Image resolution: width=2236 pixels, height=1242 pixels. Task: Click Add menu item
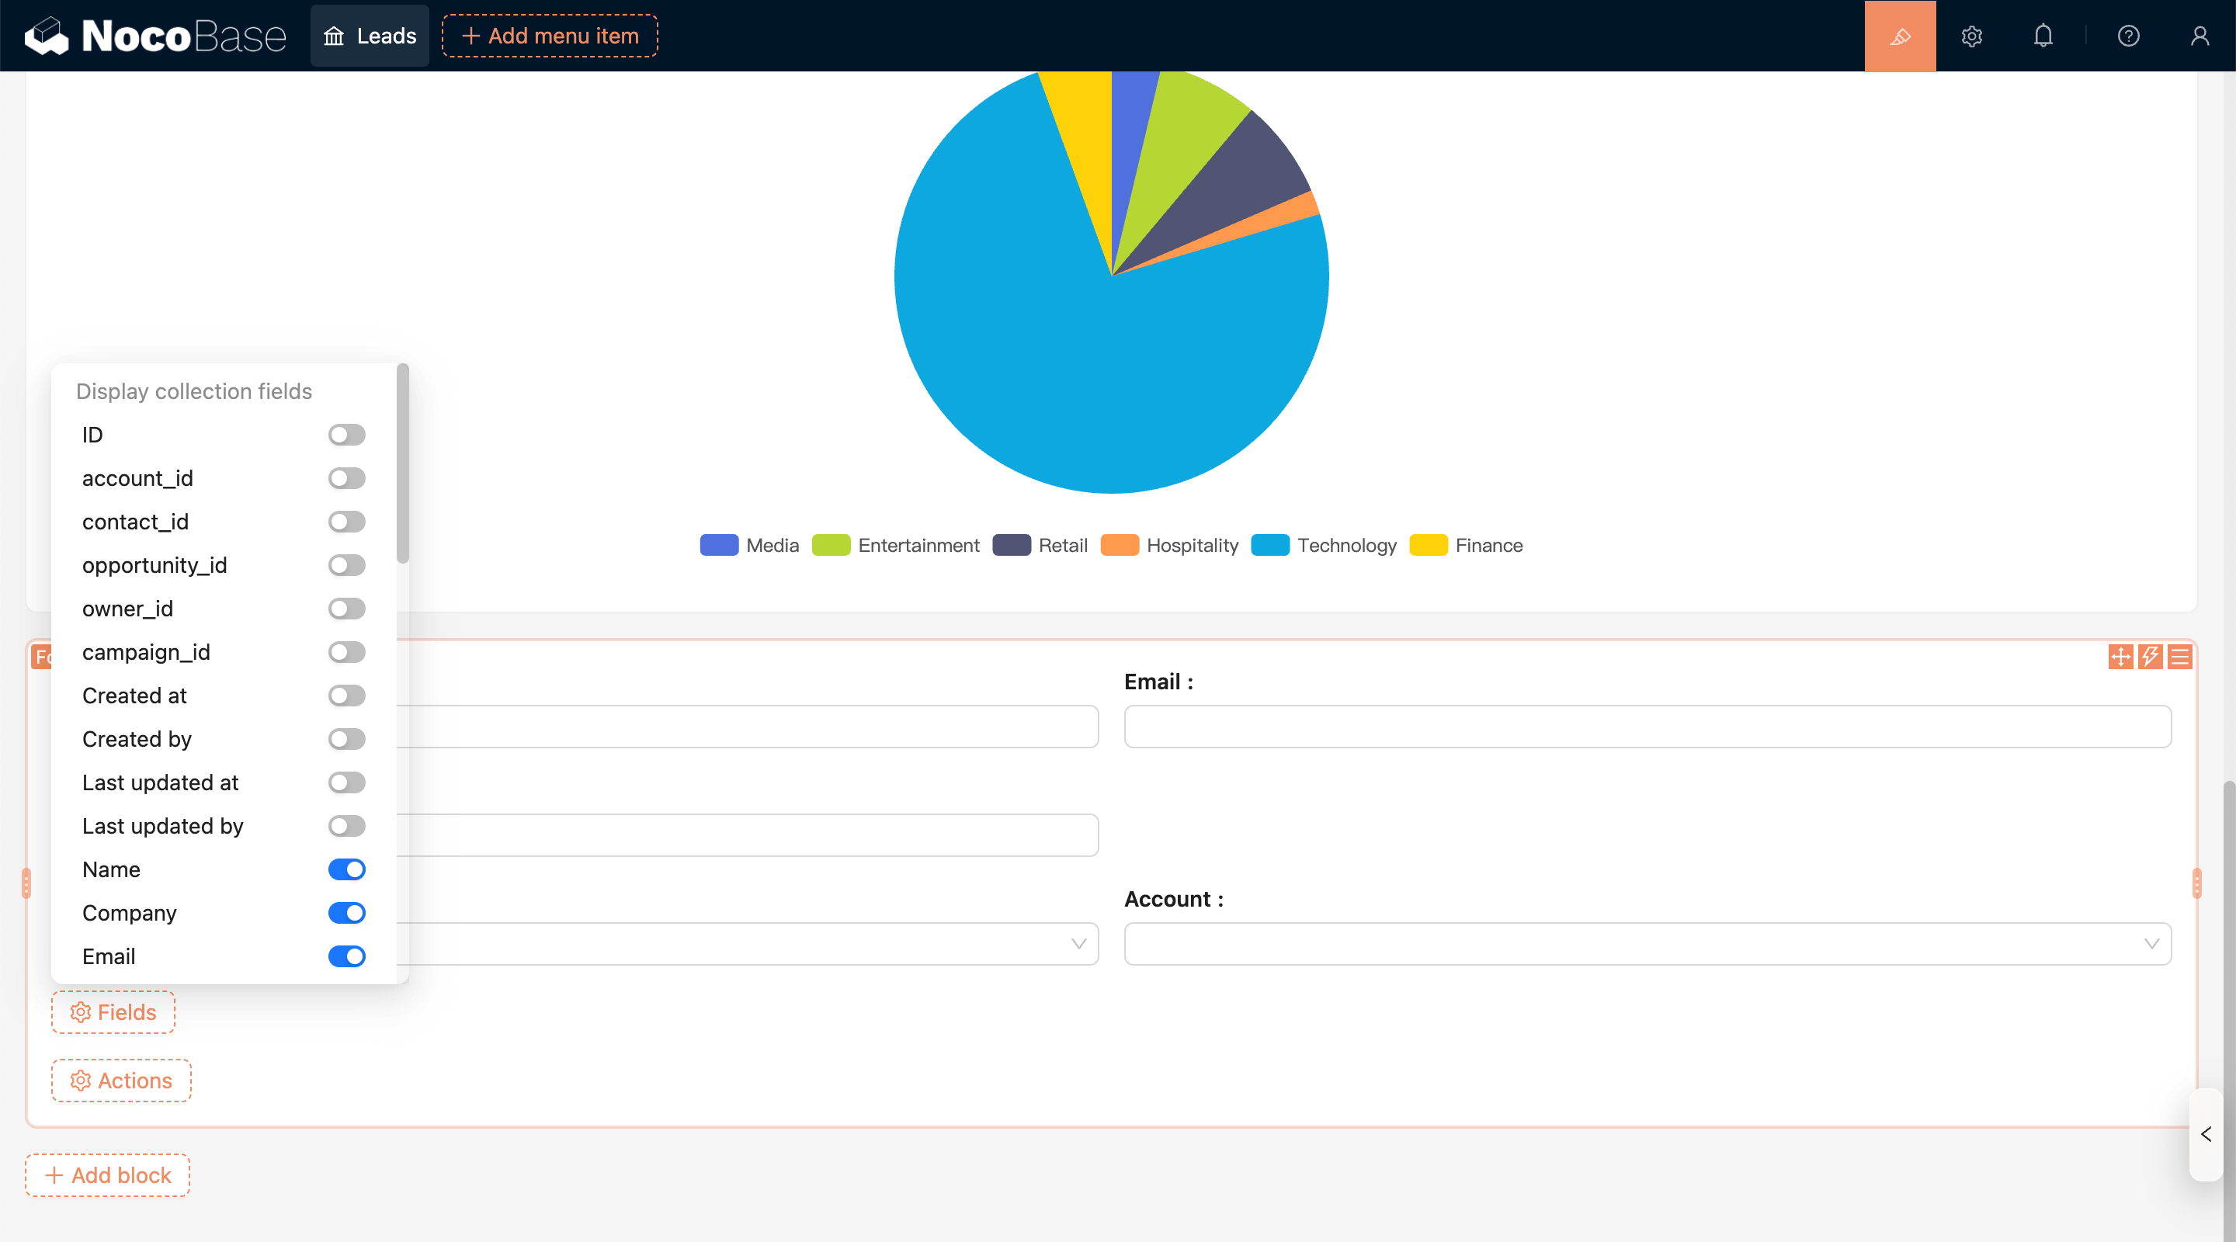[x=550, y=36]
